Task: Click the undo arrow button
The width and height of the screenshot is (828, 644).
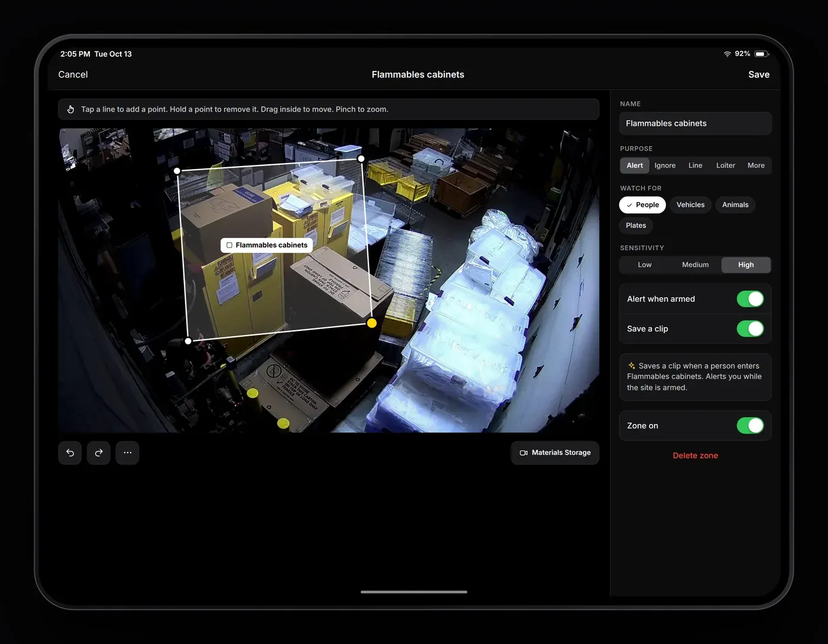Action: click(70, 453)
